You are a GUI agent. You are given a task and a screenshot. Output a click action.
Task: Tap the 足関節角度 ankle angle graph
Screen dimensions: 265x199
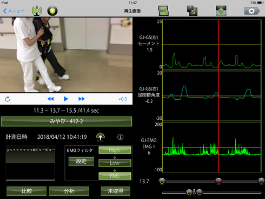click(x=212, y=96)
